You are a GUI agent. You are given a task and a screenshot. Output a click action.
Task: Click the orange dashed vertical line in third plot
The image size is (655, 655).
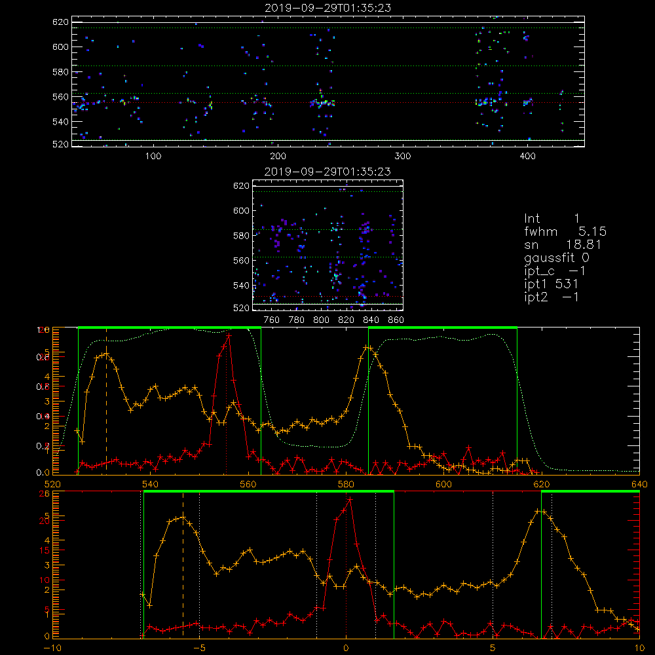pyautogui.click(x=106, y=401)
